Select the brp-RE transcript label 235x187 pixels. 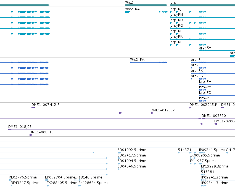pos(176,31)
